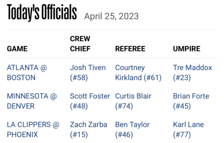Click crew chief Scott Foster (#48)

(x=90, y=101)
